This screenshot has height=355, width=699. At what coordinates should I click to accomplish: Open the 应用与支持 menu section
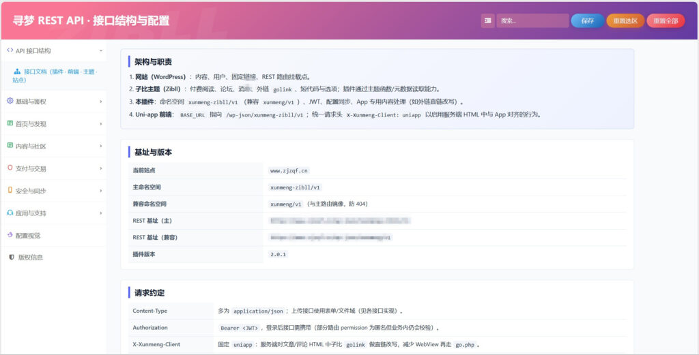tap(53, 213)
